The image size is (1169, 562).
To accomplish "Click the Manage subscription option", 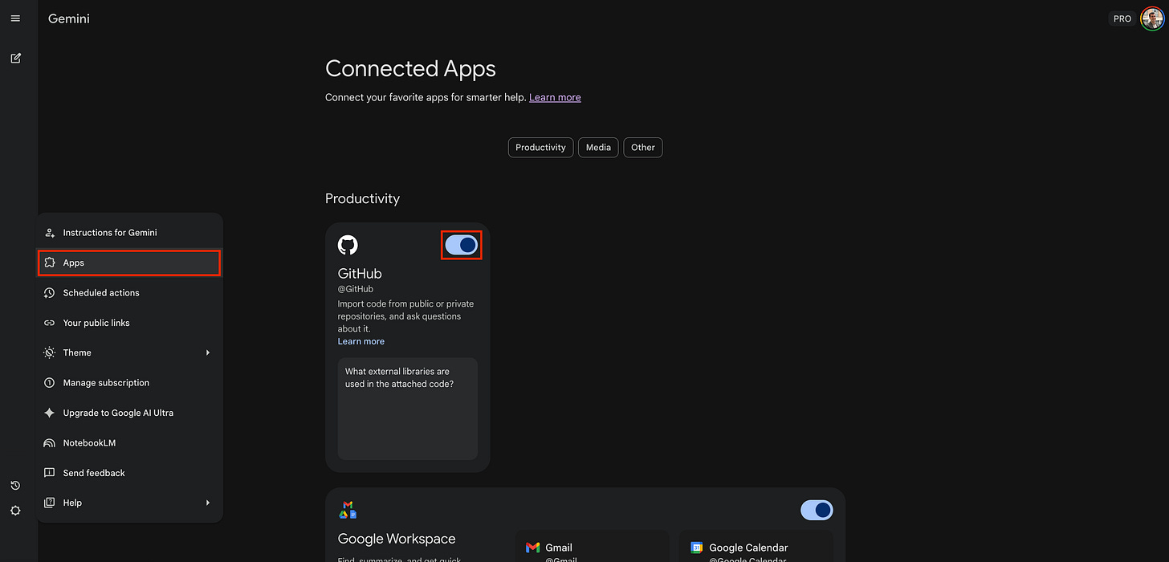I will pos(106,382).
